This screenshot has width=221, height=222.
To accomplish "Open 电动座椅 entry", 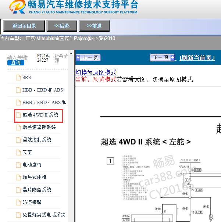I will 32,165.
